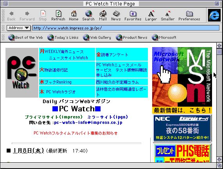
Task: Click inside the URL address field
Action: pos(126,28)
